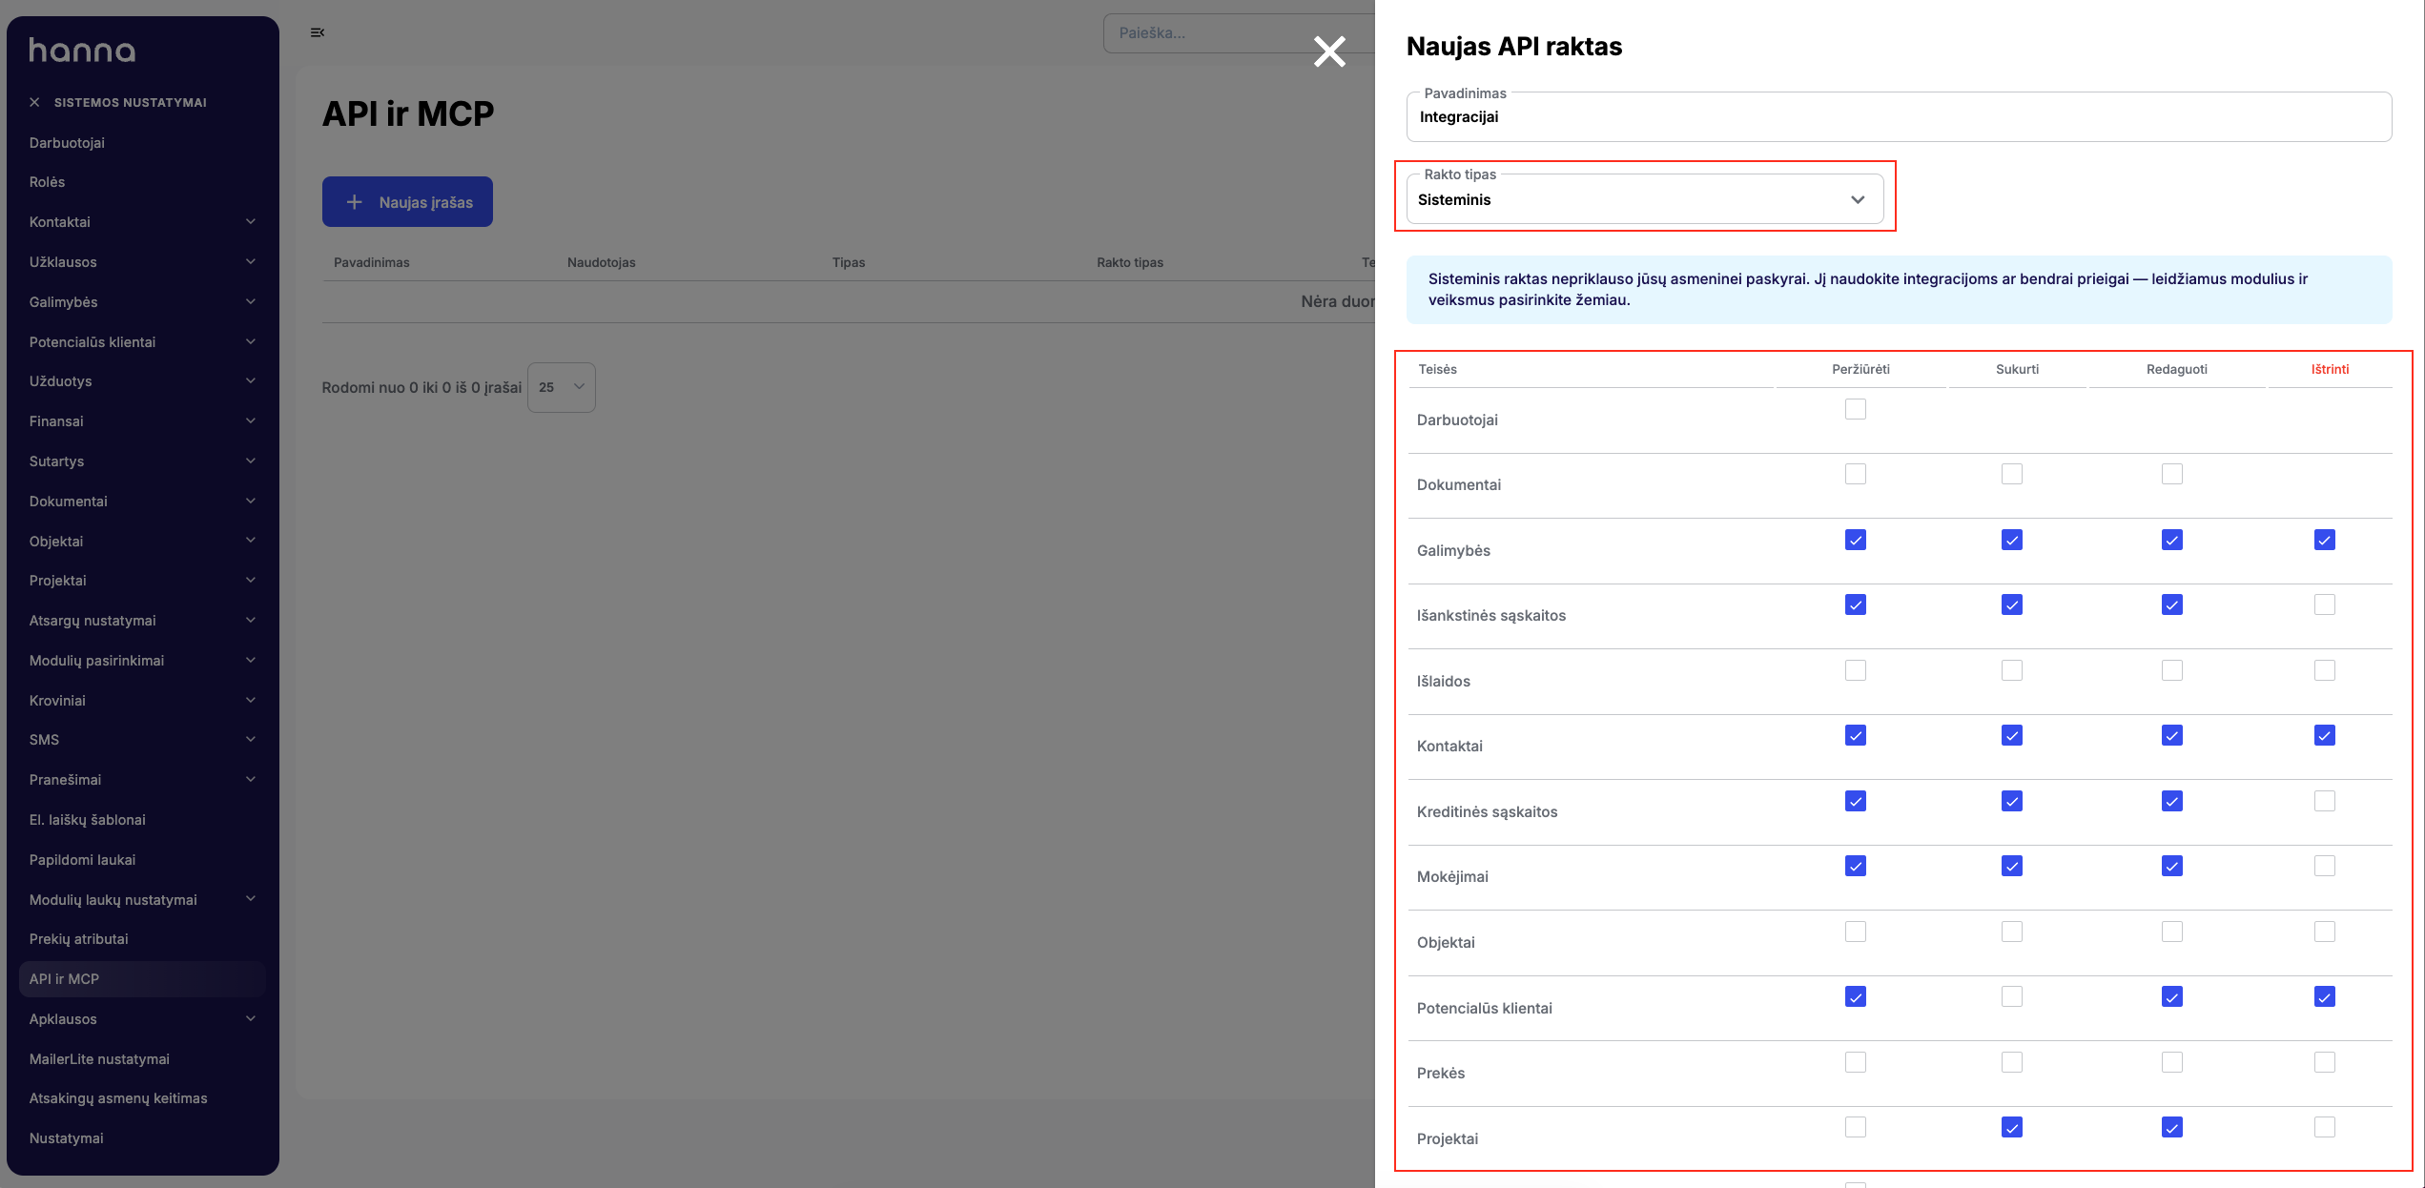Expand Galimybės in the sidebar
This screenshot has width=2425, height=1188.
[142, 302]
